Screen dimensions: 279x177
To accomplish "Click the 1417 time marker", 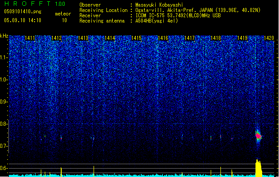I will [190, 38].
